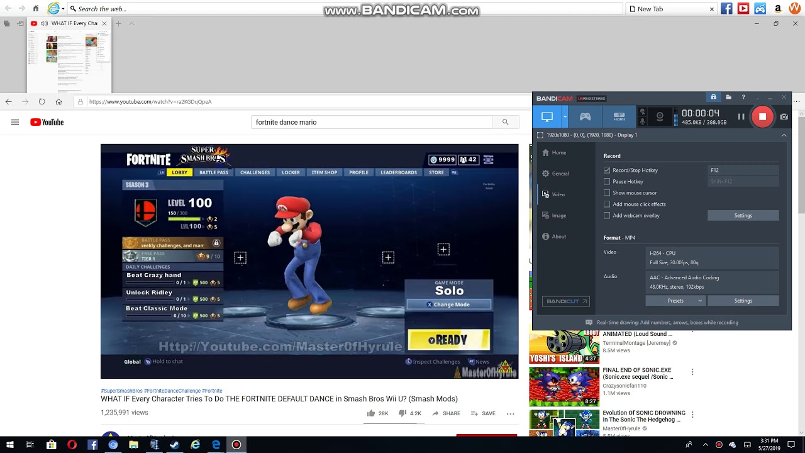Reload the page in browser
805x453 pixels.
tap(42, 101)
